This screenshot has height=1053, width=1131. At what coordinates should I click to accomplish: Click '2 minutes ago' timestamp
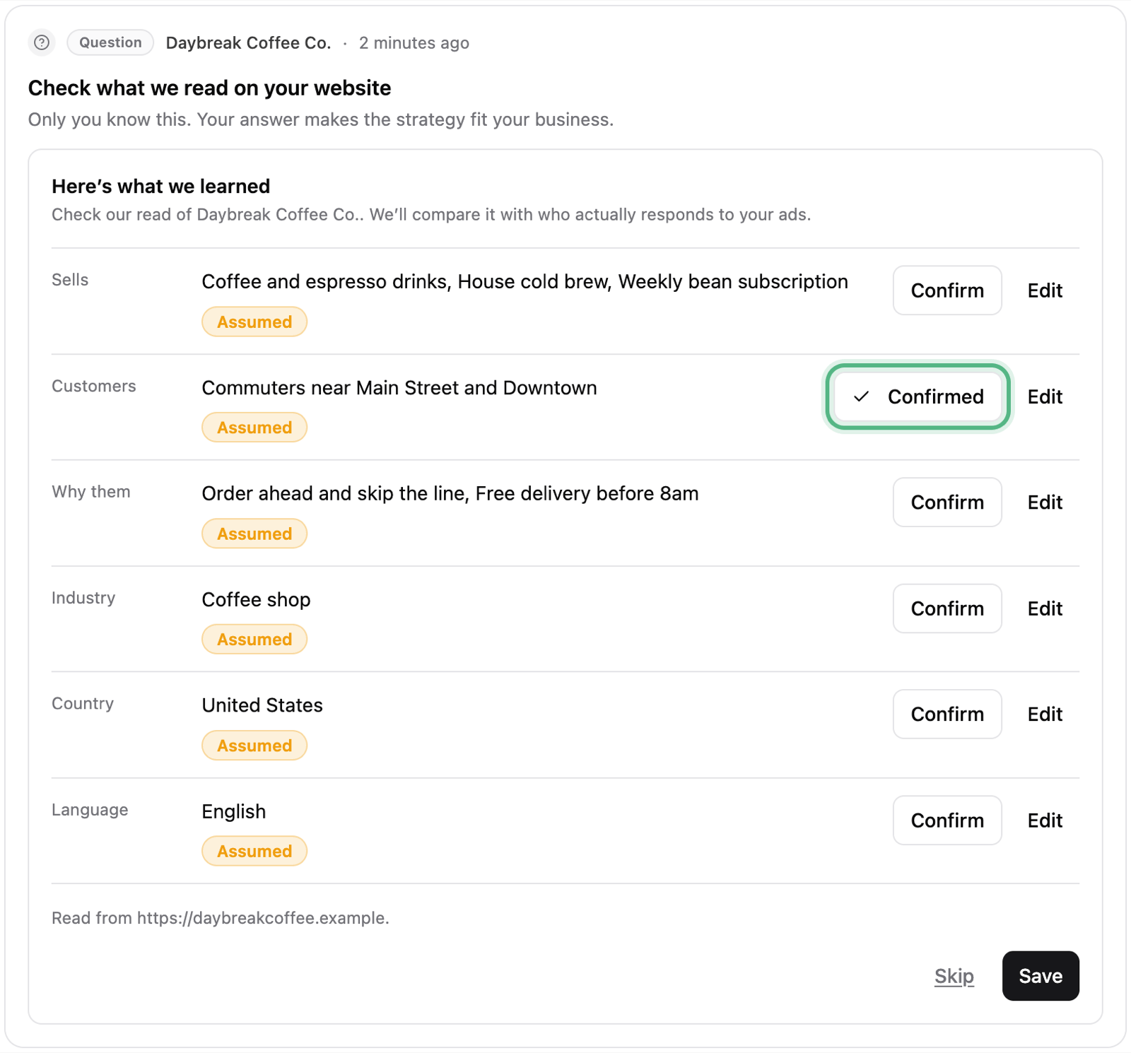pyautogui.click(x=414, y=43)
